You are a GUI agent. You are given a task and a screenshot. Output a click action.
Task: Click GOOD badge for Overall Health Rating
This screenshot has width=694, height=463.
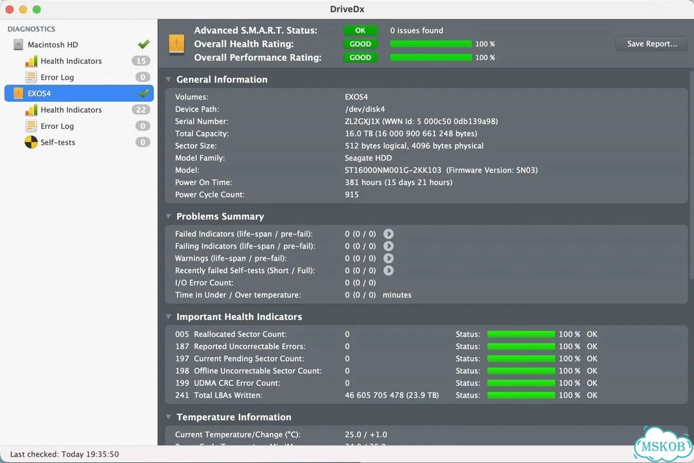click(360, 44)
